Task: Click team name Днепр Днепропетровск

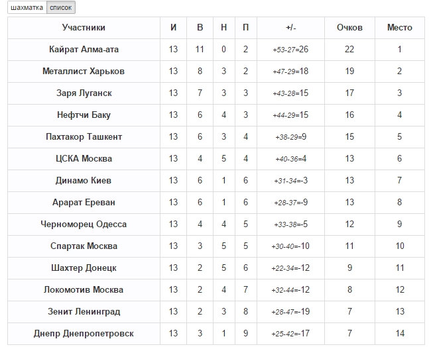Action: pyautogui.click(x=84, y=334)
